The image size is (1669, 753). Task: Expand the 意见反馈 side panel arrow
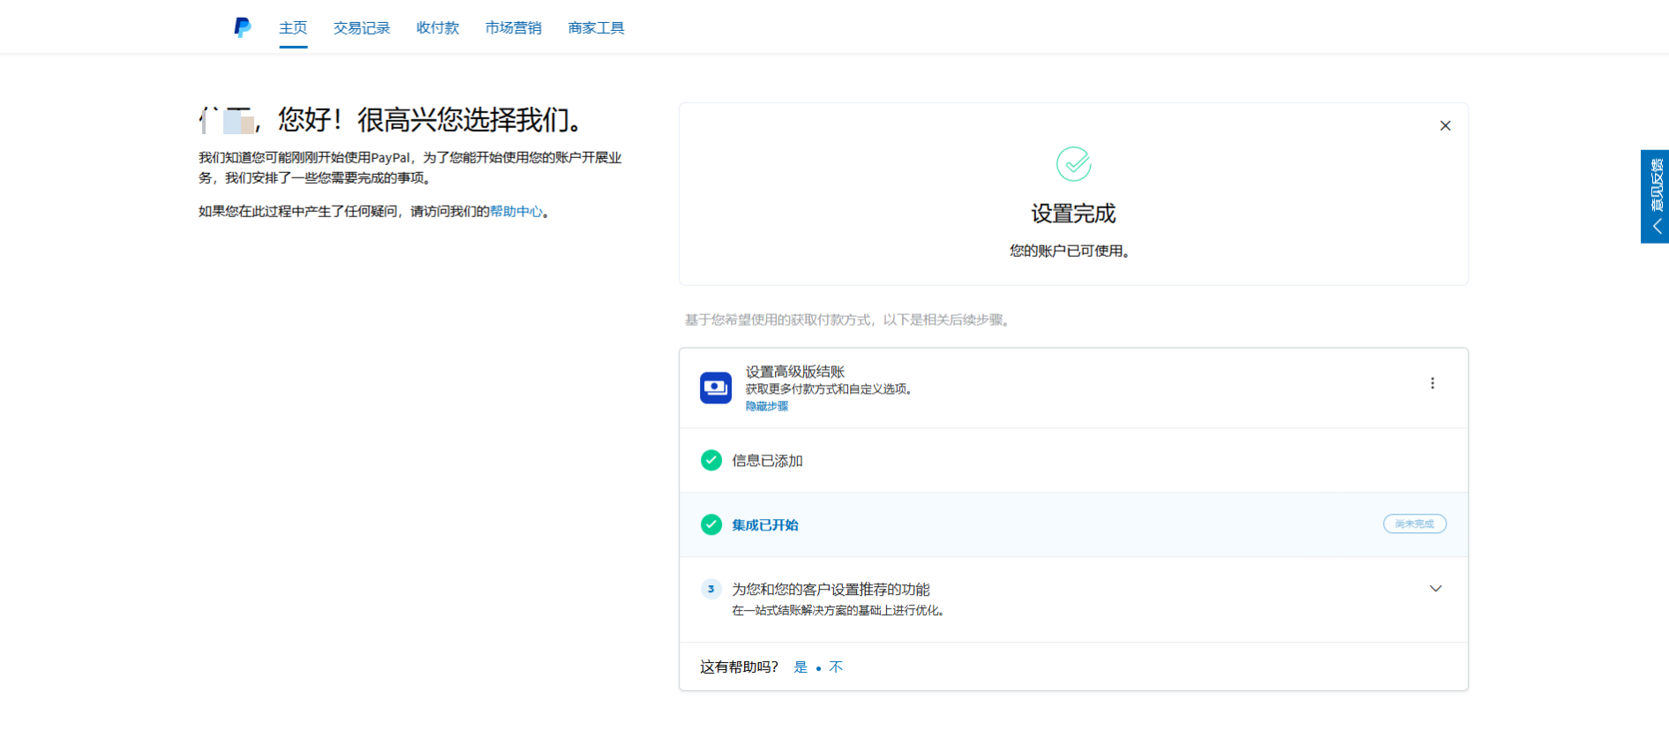click(1656, 226)
